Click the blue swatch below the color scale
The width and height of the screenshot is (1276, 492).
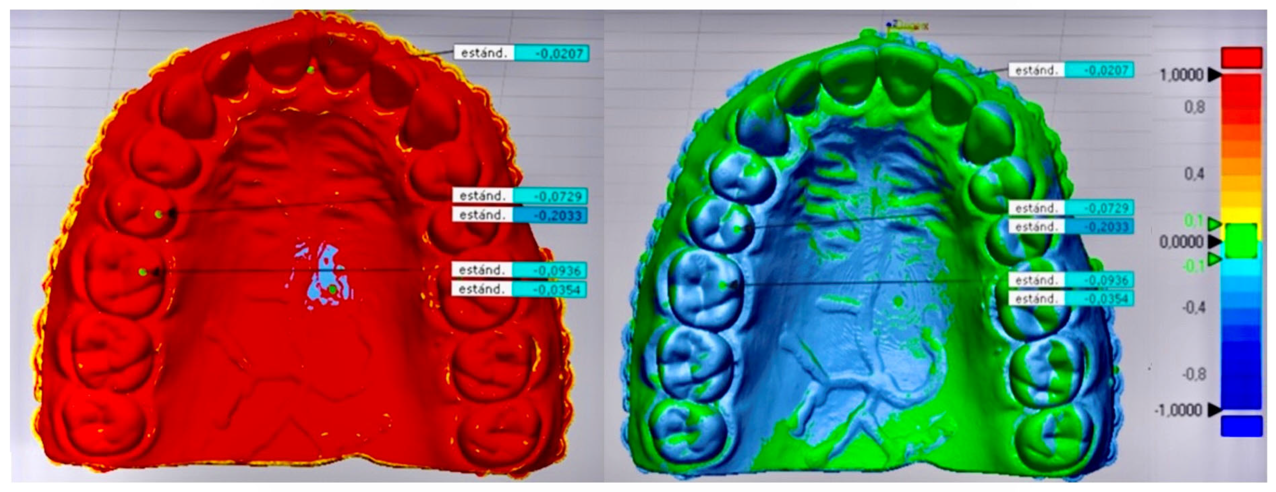(1241, 426)
